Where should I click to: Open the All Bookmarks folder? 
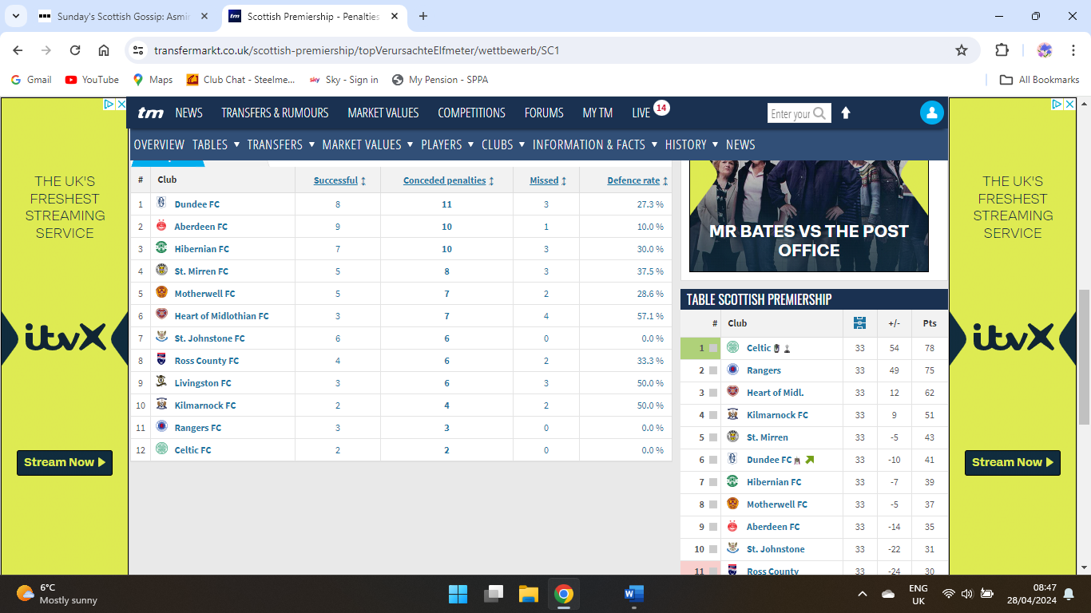1040,80
